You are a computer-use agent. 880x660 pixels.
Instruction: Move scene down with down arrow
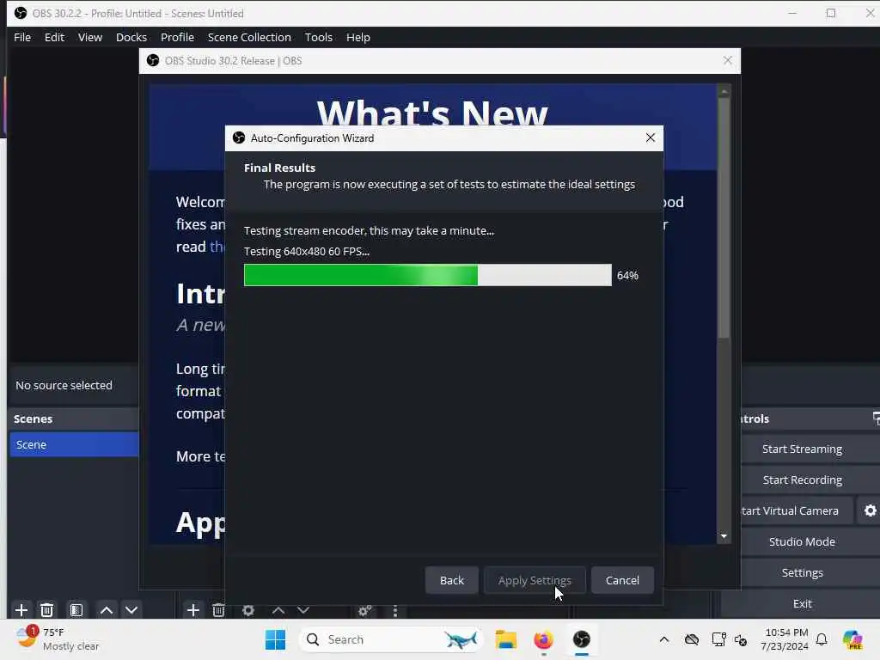pos(131,610)
